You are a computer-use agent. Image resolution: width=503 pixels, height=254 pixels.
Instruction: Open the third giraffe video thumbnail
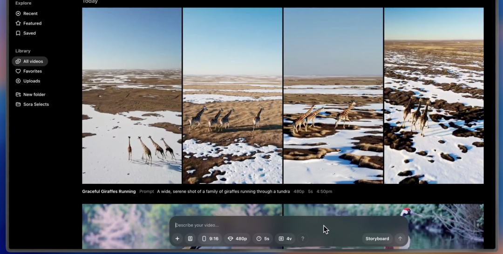333,96
